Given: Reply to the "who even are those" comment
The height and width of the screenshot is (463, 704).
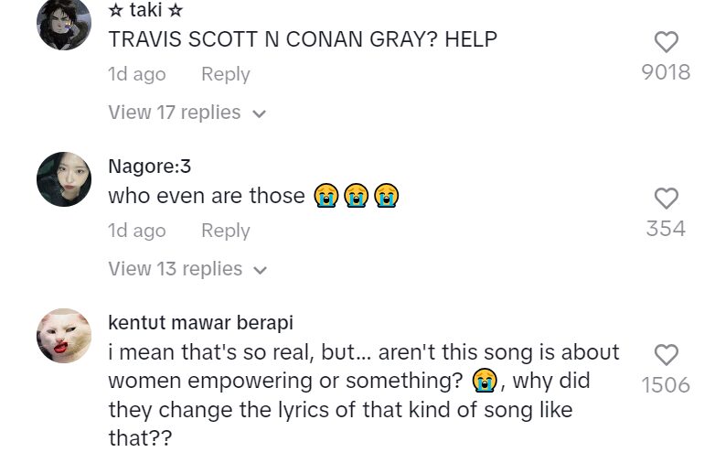Looking at the screenshot, I should tap(225, 231).
